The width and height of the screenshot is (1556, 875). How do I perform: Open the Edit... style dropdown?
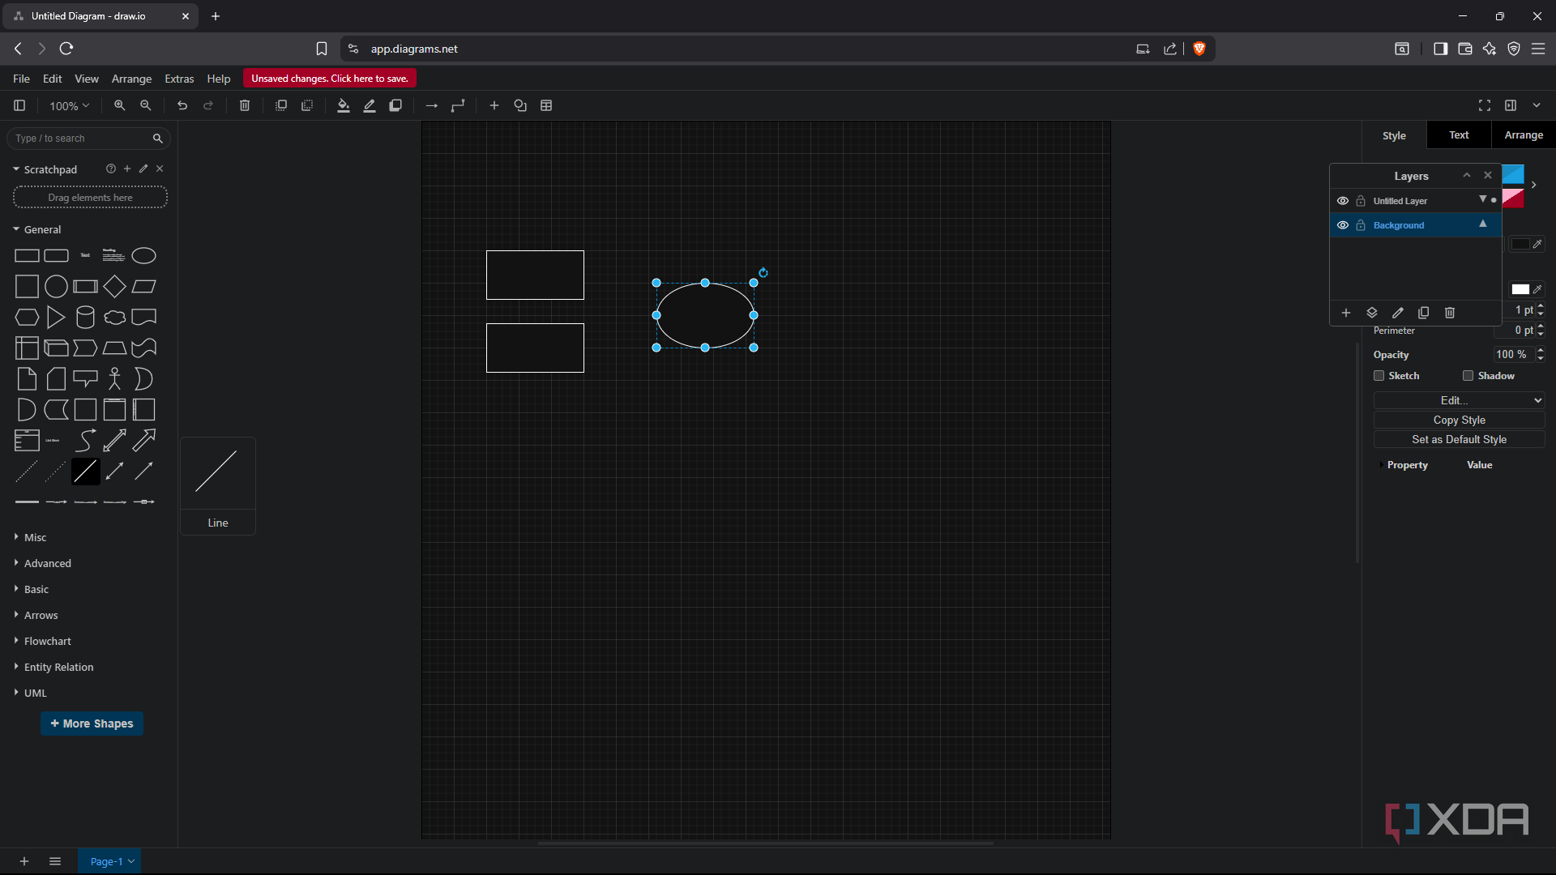(x=1459, y=400)
